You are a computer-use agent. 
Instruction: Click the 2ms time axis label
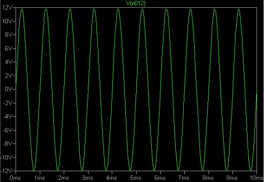(x=63, y=178)
